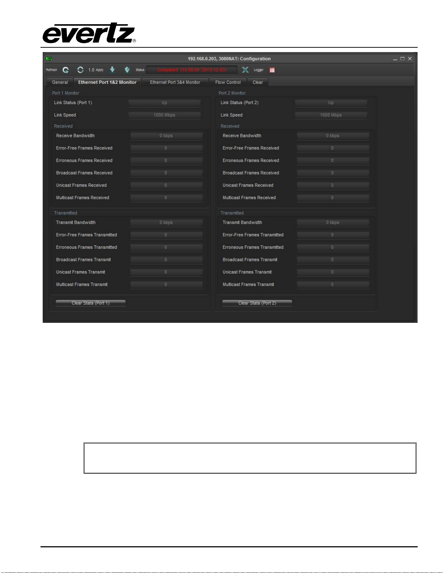Click the single Refresh icon

(x=65, y=70)
